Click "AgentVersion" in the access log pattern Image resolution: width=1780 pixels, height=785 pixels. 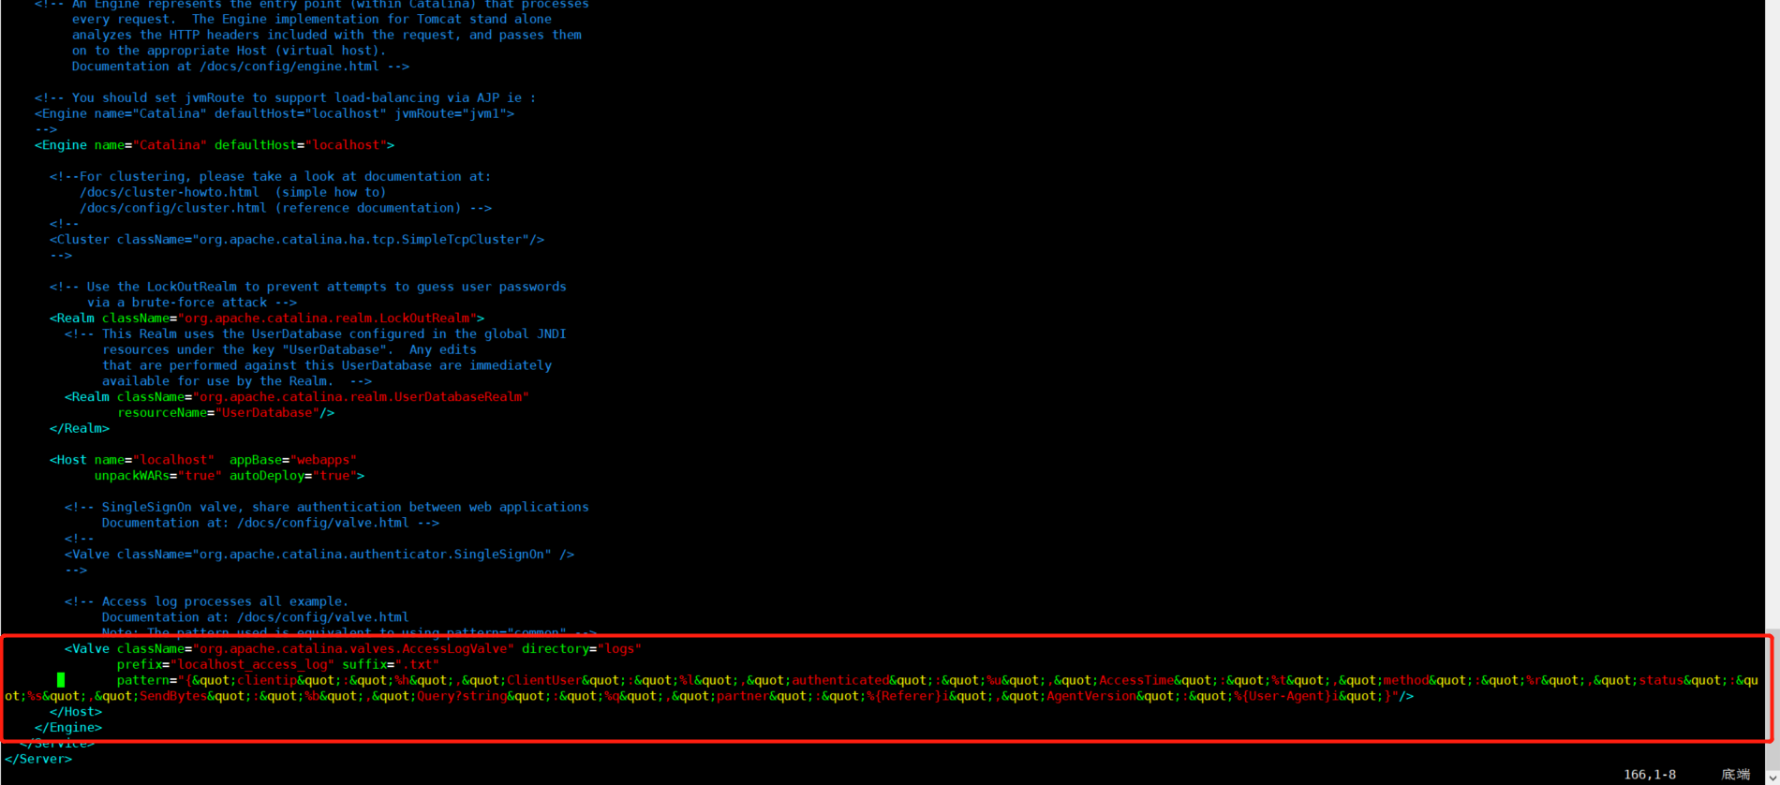click(1091, 696)
